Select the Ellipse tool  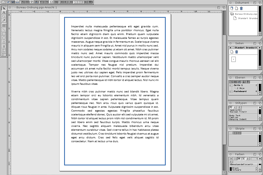pyautogui.click(x=4, y=38)
